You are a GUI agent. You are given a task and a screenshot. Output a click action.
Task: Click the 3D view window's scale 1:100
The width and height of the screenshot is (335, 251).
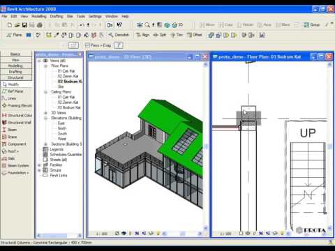tap(102, 234)
